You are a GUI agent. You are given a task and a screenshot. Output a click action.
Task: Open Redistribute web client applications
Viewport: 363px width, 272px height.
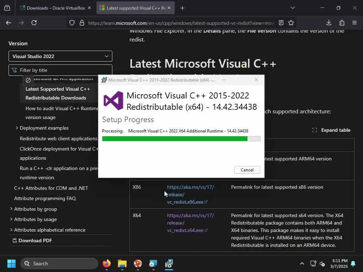(x=58, y=138)
